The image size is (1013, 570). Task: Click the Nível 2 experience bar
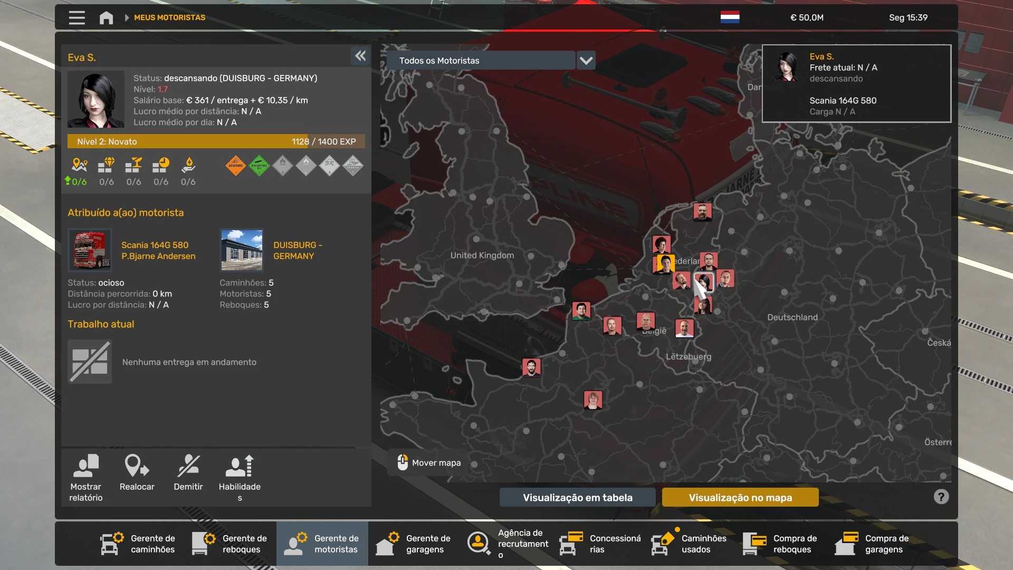pyautogui.click(x=216, y=141)
